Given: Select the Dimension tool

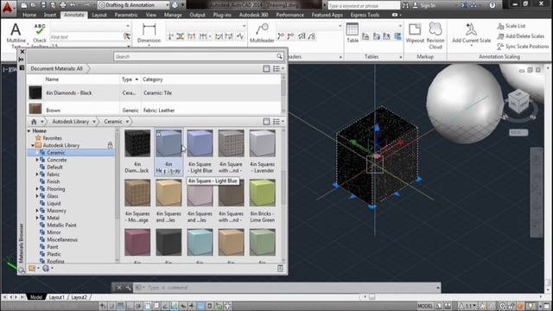Looking at the screenshot, I should (x=149, y=33).
